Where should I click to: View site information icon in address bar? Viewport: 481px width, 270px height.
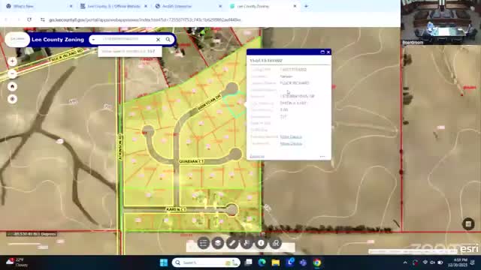click(x=42, y=19)
